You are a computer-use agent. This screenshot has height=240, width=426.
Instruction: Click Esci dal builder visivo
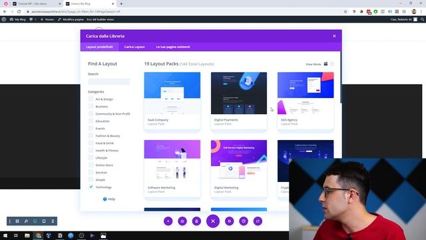coord(101,19)
